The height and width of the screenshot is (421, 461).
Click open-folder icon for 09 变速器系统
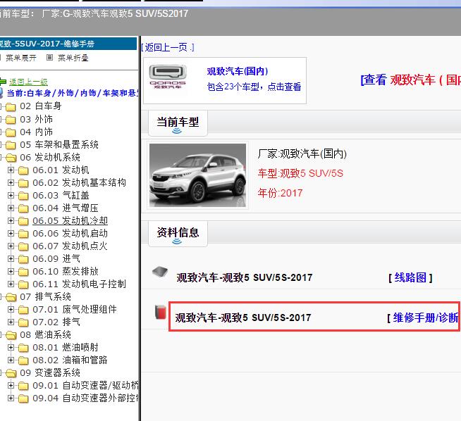tap(11, 373)
